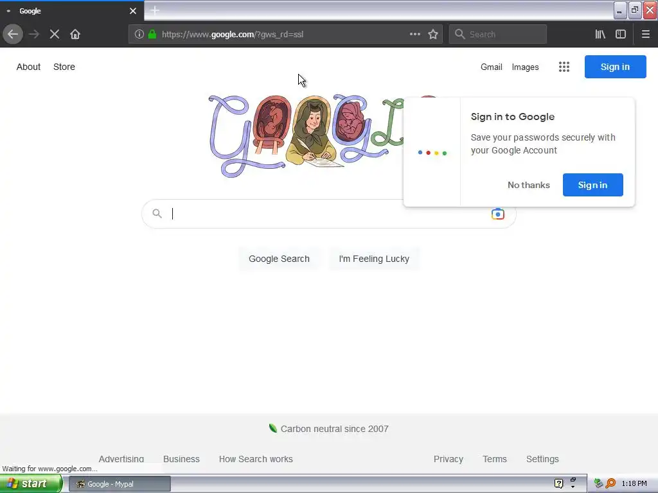Open the browser home page icon

(x=75, y=34)
